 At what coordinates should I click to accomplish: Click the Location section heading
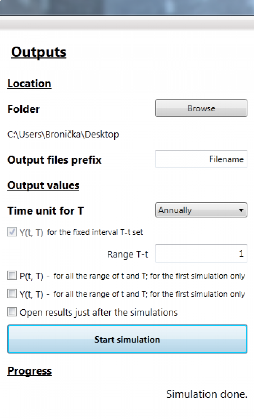pyautogui.click(x=29, y=84)
